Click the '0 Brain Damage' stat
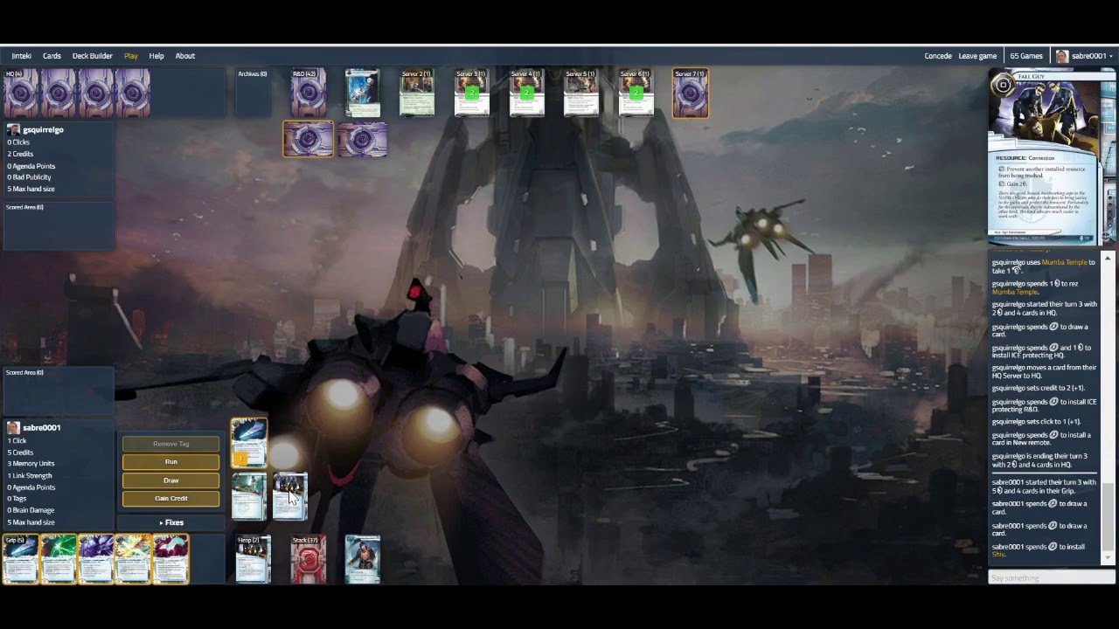The height and width of the screenshot is (629, 1119). tap(31, 510)
